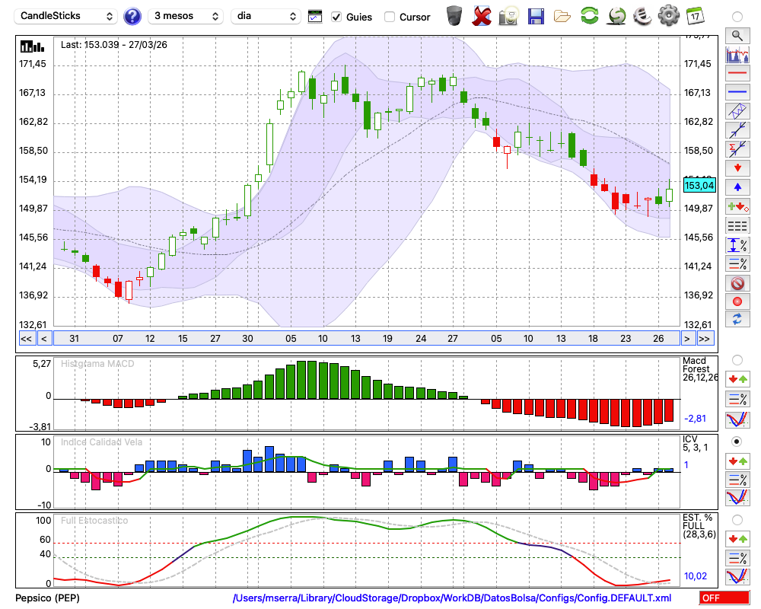Select the radio button beside EST. % FULL panel
This screenshot has height=609, width=761.
click(737, 519)
